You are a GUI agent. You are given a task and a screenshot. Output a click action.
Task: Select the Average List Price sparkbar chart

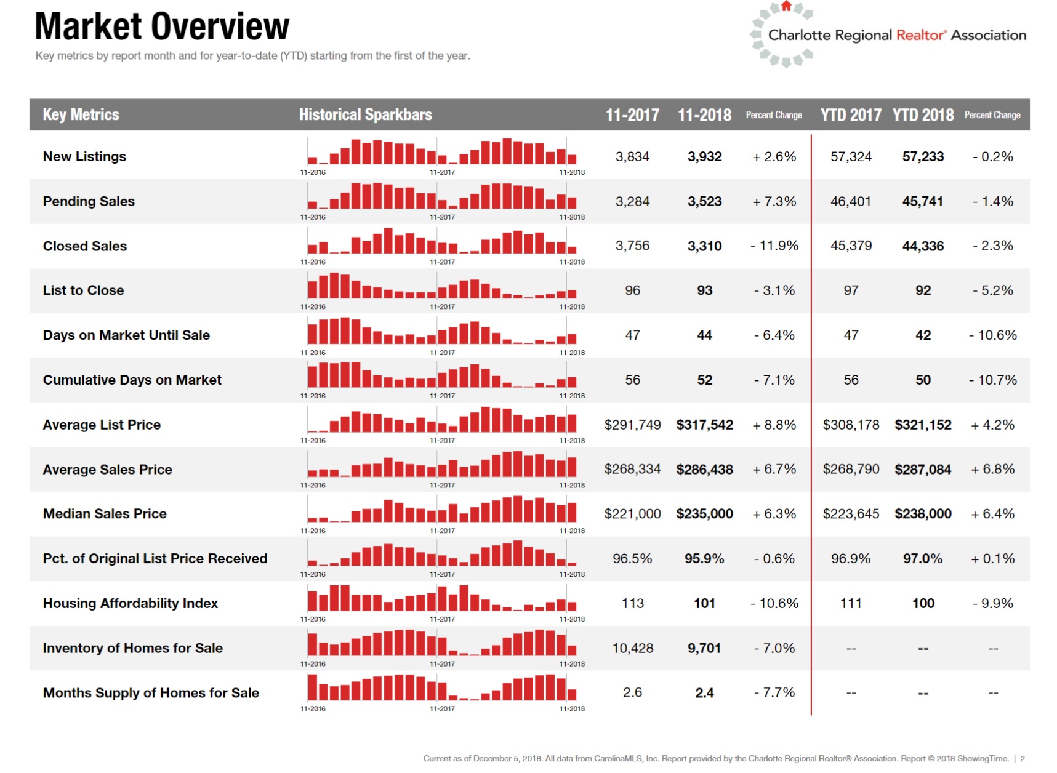(442, 420)
